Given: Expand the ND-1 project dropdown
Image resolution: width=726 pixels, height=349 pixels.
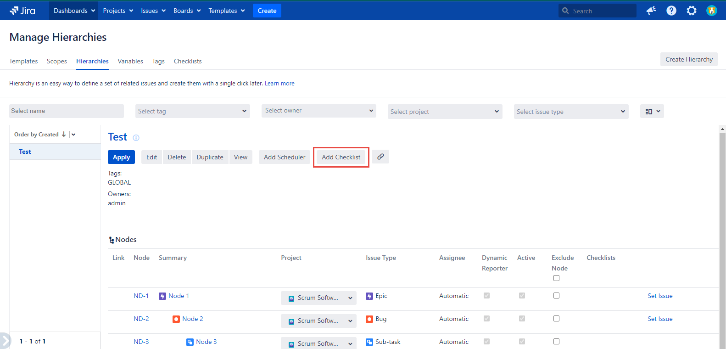Looking at the screenshot, I should pos(318,298).
